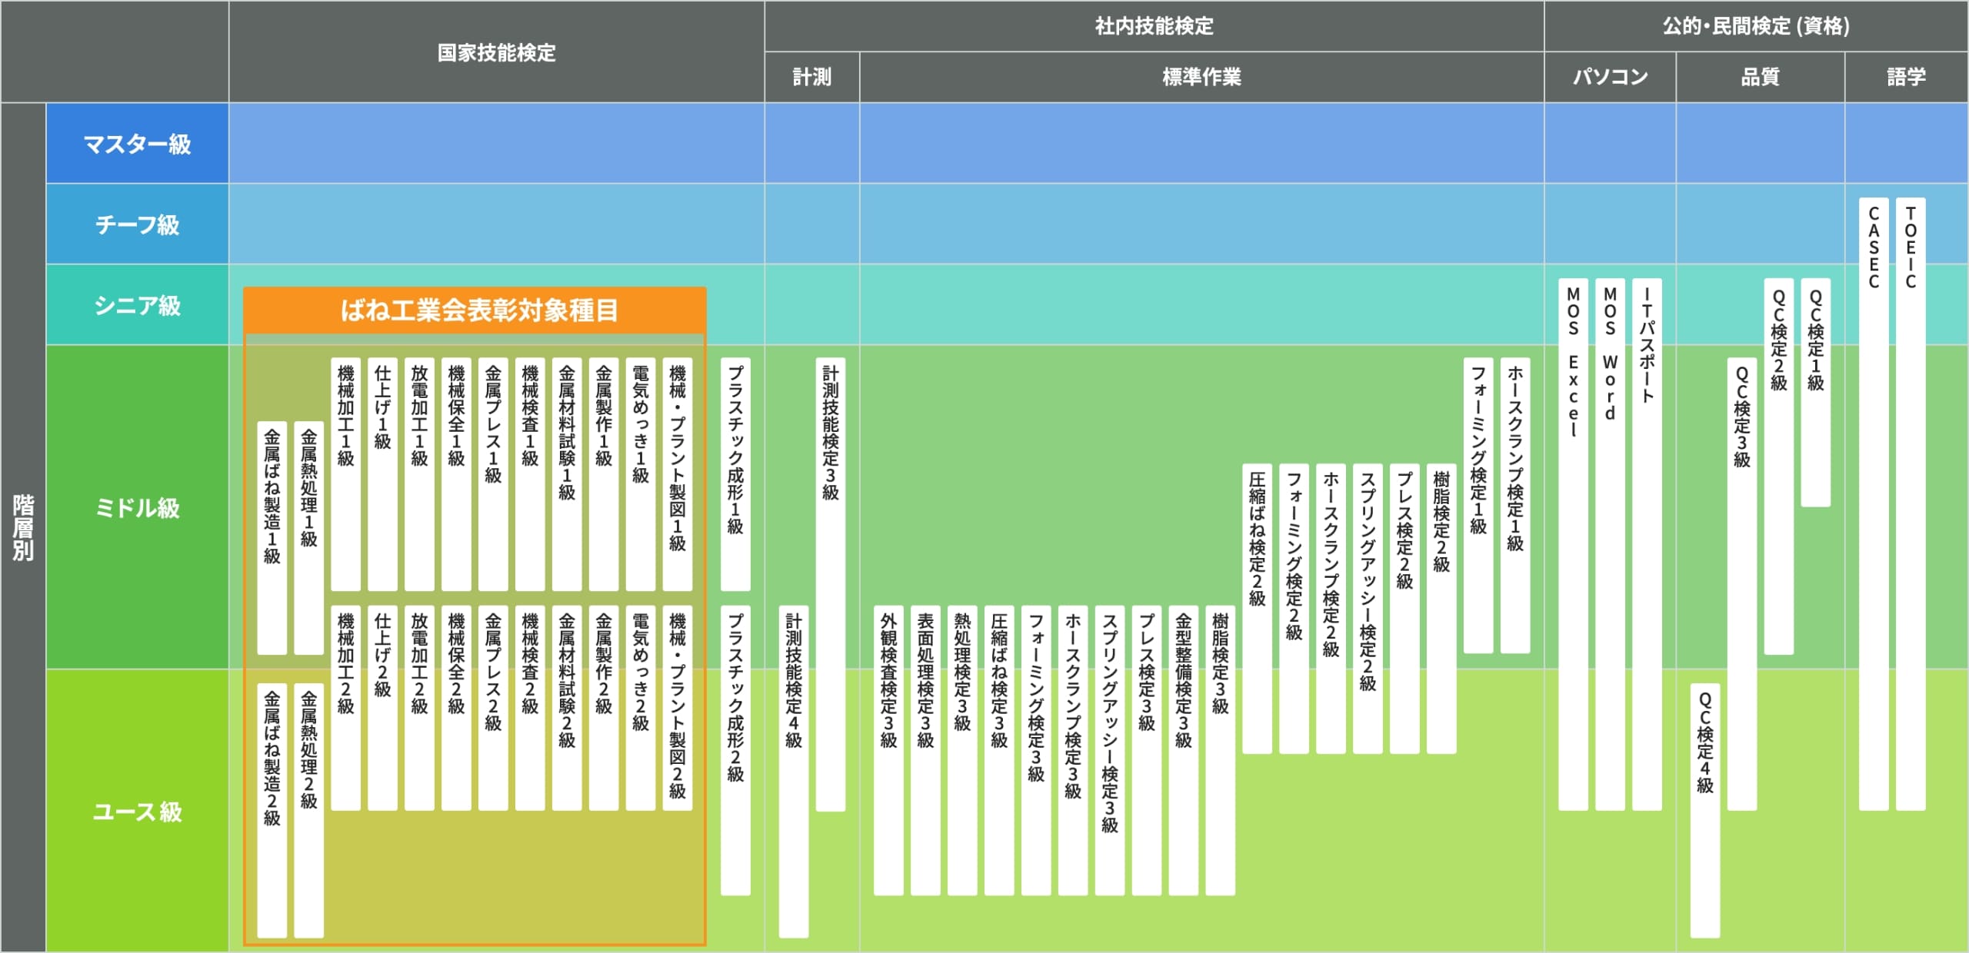Image resolution: width=1969 pixels, height=953 pixels.
Task: Select the 社内技能検定 column header
Action: [1154, 26]
